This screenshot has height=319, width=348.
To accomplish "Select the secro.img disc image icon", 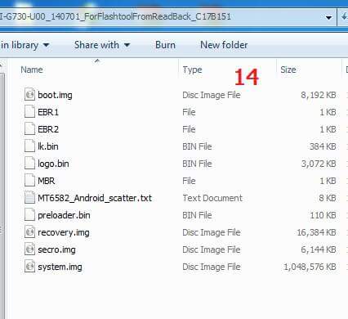I will coord(29,249).
